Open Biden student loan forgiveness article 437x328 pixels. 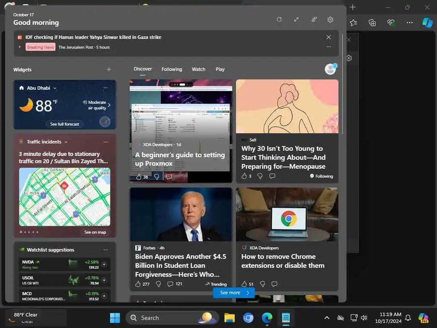tap(181, 265)
